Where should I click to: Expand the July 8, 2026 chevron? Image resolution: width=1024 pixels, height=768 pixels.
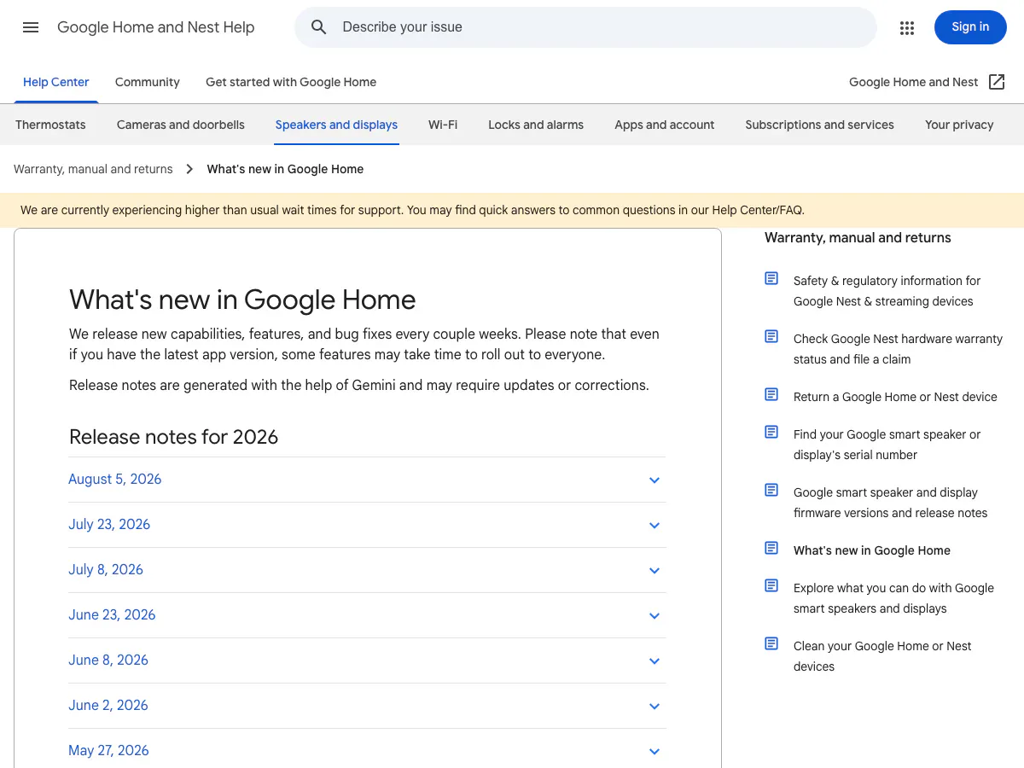click(x=655, y=571)
